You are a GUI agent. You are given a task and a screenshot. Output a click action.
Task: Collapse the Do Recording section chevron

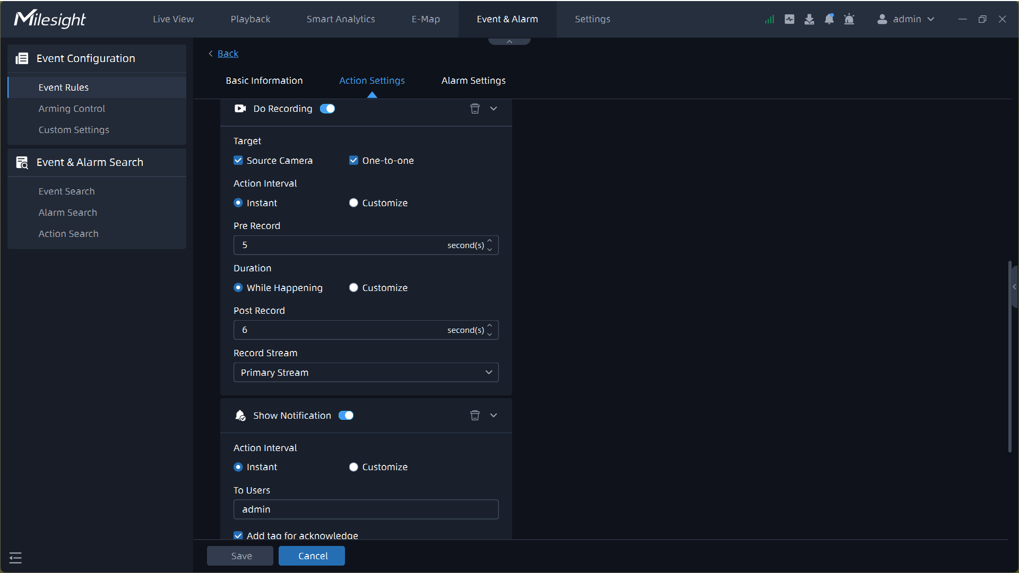[x=494, y=109]
